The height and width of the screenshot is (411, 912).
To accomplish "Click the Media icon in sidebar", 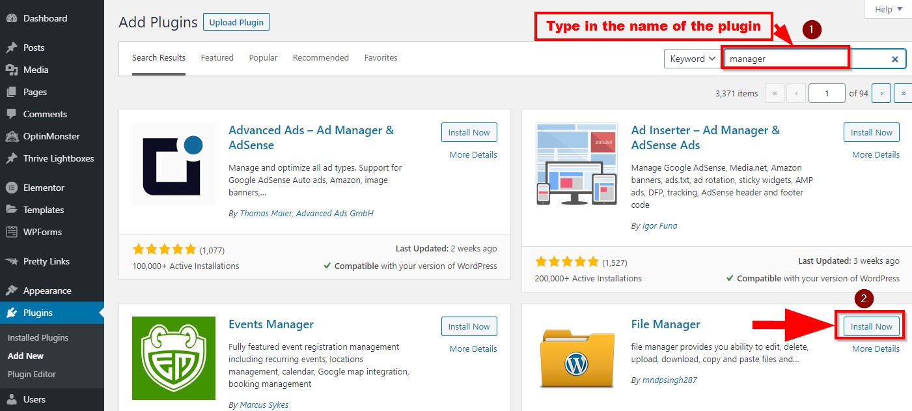I will pyautogui.click(x=11, y=70).
